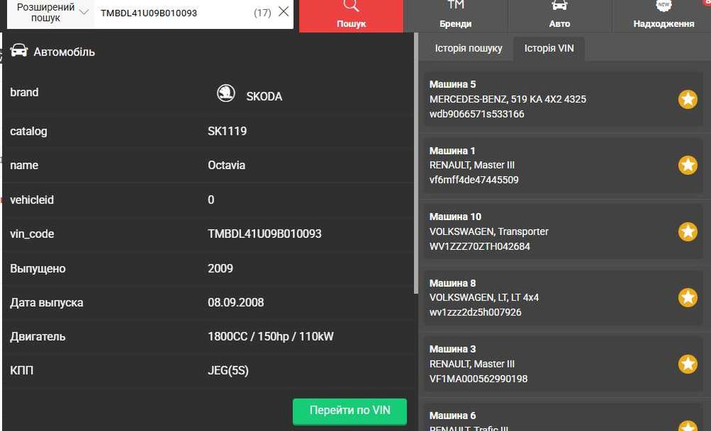Open the Авто section

560,16
